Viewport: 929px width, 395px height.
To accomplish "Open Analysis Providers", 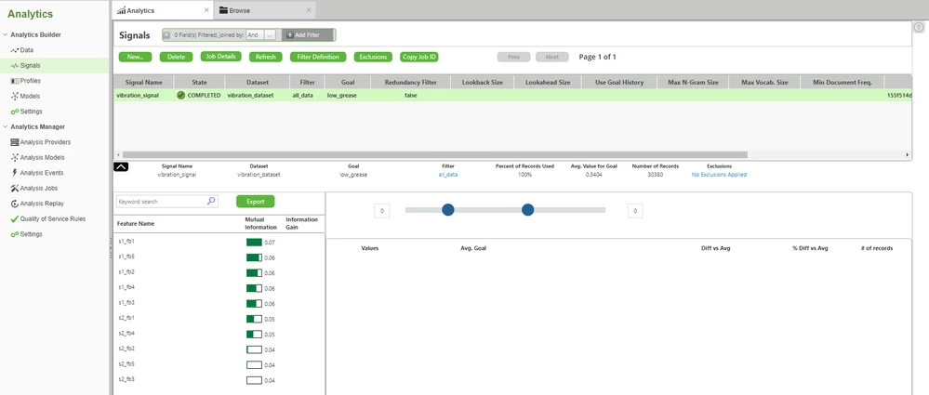I will click(x=40, y=142).
